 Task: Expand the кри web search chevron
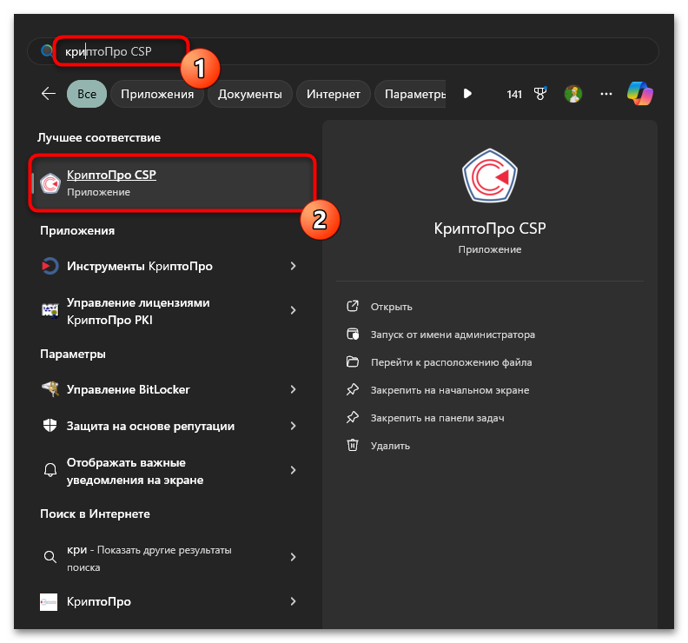coord(293,557)
